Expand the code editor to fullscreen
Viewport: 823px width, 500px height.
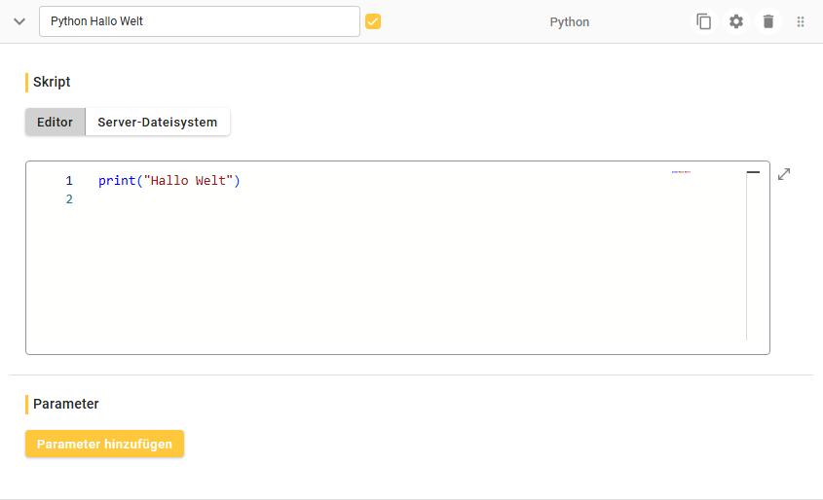tap(784, 174)
